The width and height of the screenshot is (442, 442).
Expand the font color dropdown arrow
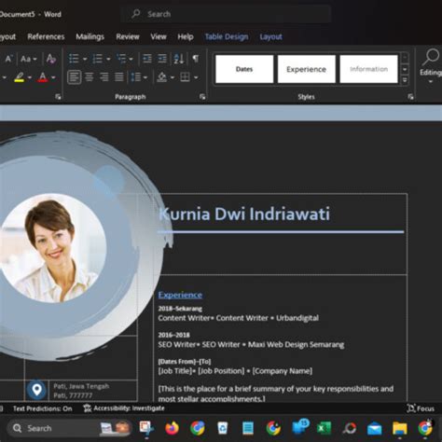[x=53, y=77]
